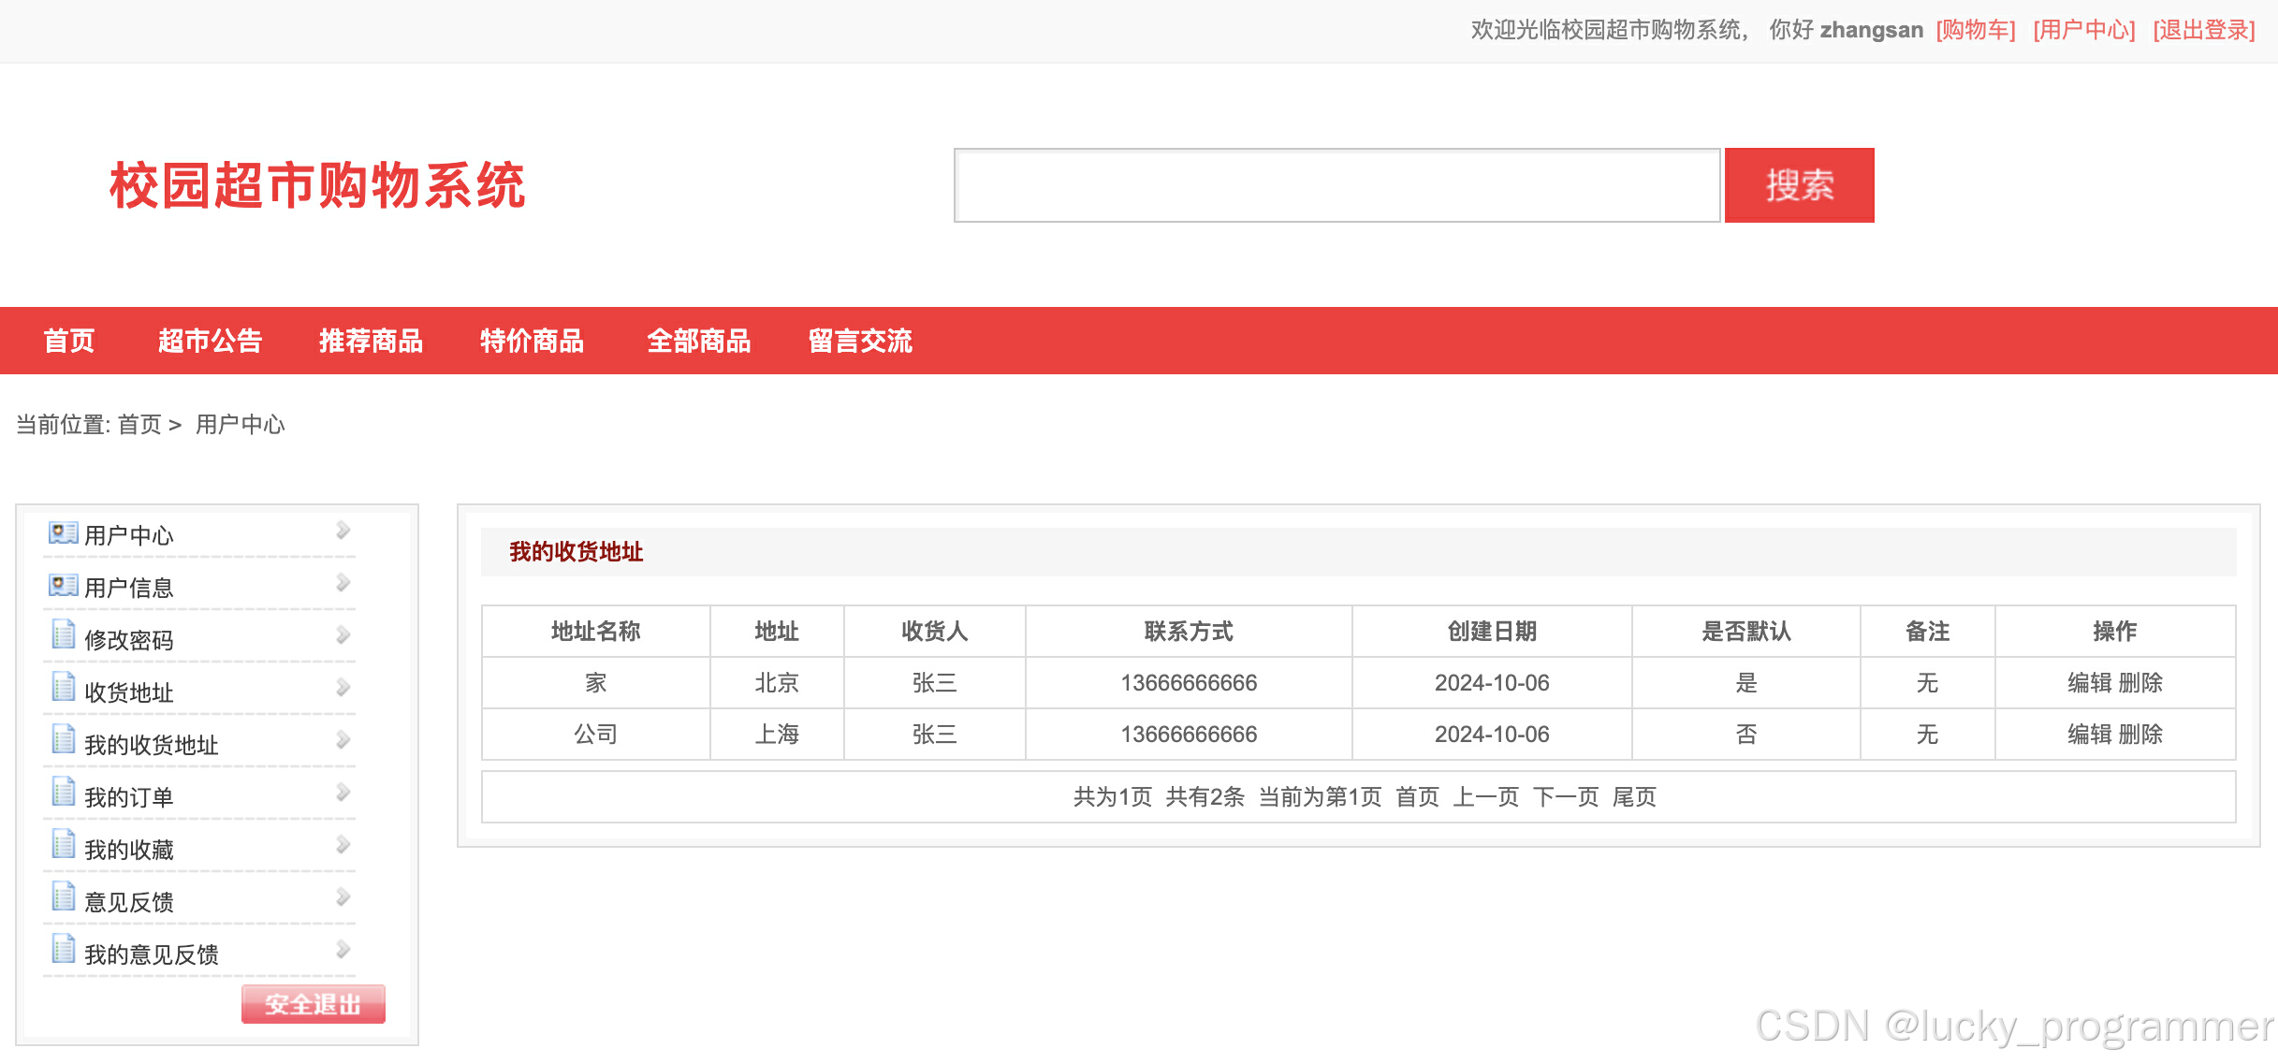2278x1063 pixels.
Task: Click the document icon beside 意见反馈
Action: tap(63, 897)
